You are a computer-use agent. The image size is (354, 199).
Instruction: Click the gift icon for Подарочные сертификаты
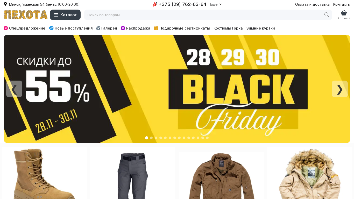click(156, 28)
